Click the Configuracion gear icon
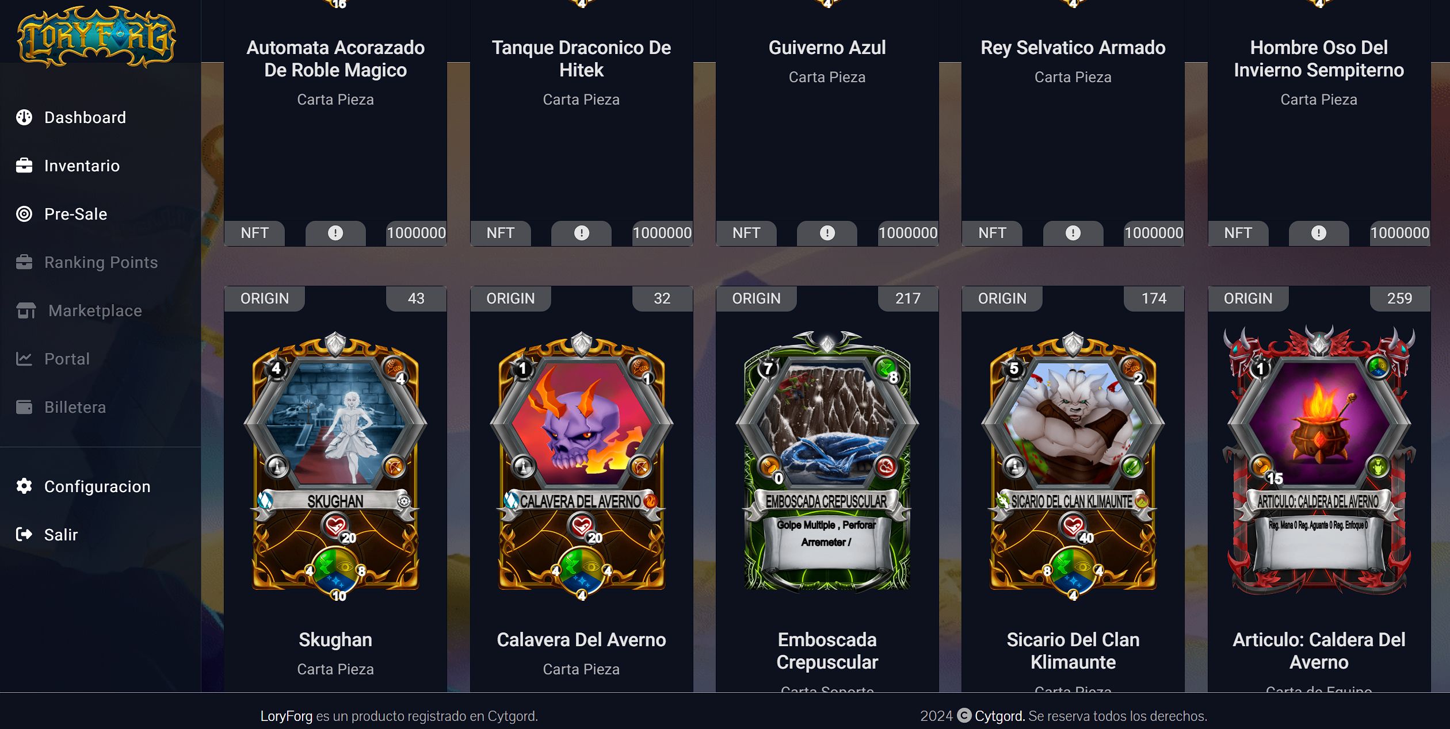The image size is (1450, 729). click(24, 486)
